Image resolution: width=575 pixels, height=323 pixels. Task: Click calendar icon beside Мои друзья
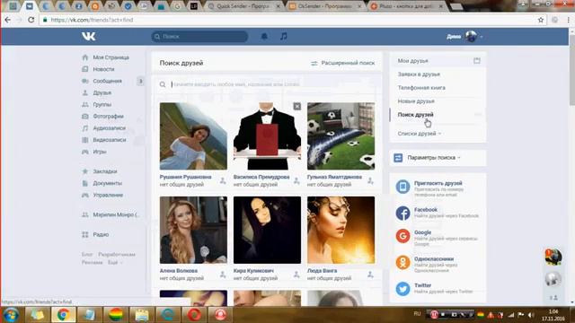point(477,60)
